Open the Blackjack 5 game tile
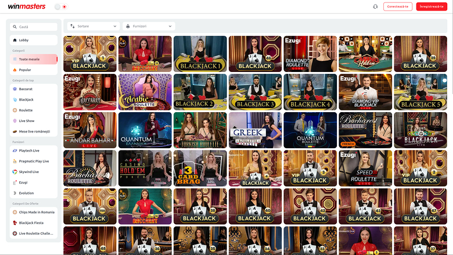 (x=420, y=92)
